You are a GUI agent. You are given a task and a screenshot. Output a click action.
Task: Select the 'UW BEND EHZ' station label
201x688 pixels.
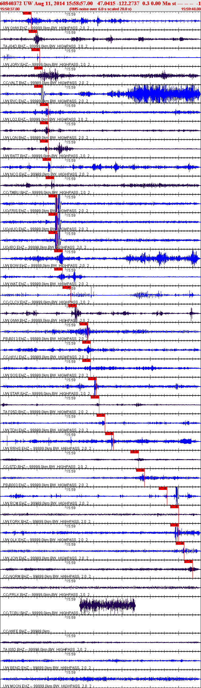click(x=16, y=668)
